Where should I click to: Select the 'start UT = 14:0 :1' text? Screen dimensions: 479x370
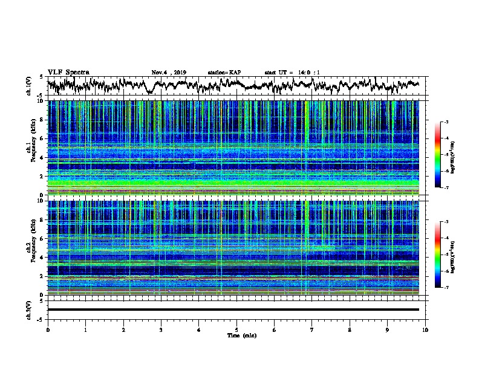292,73
